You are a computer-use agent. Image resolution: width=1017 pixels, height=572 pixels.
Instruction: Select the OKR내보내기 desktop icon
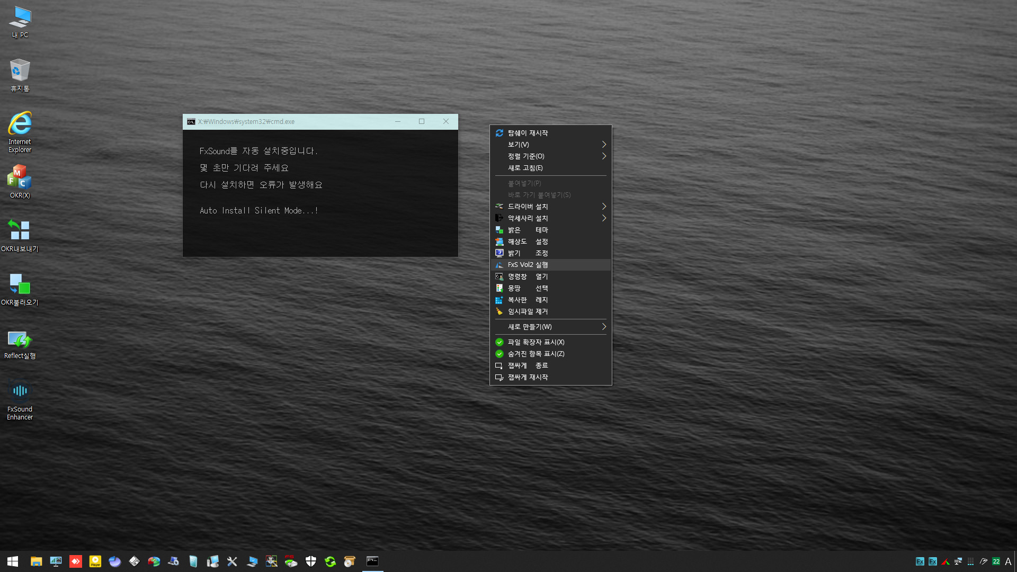(20, 236)
